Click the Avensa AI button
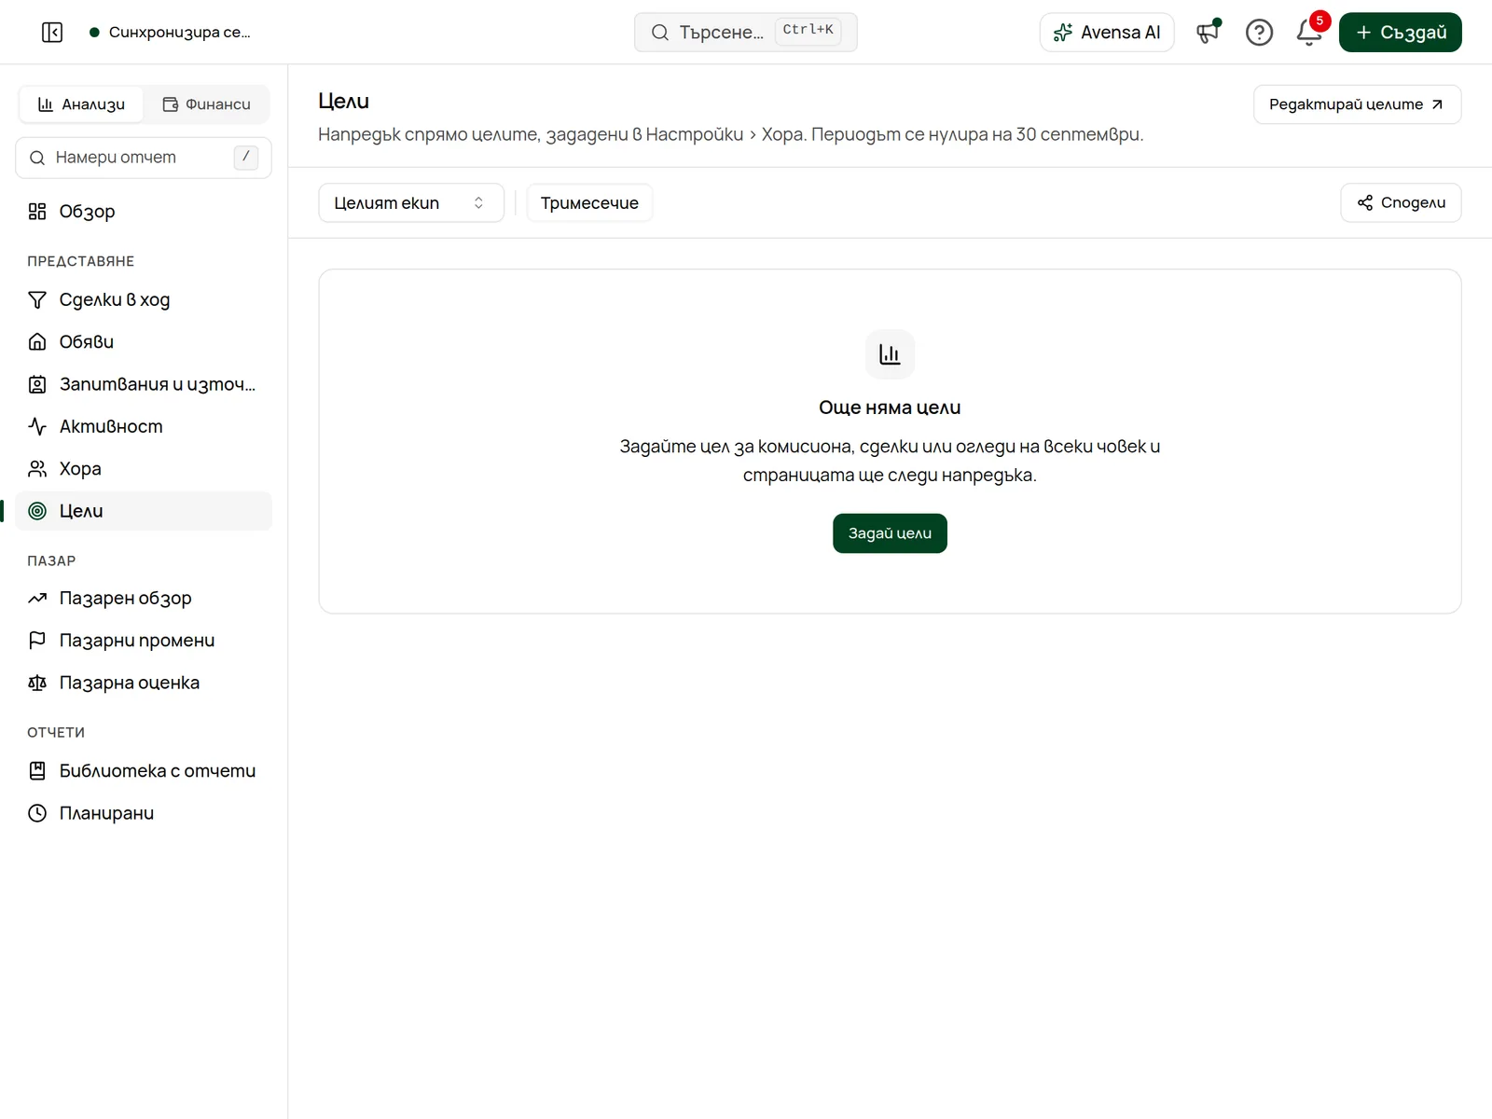Screen dimensions: 1492x1119 point(1107,33)
